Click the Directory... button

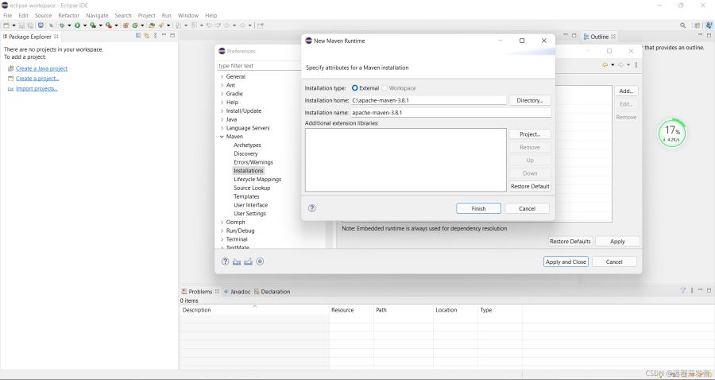click(x=530, y=100)
